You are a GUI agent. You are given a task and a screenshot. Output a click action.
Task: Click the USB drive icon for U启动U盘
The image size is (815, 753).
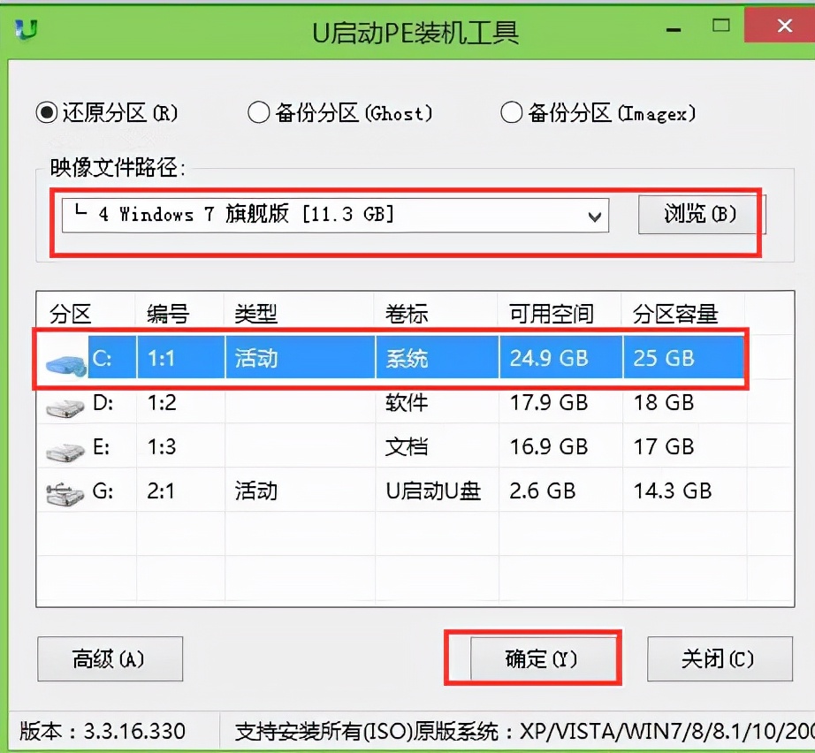coord(64,492)
